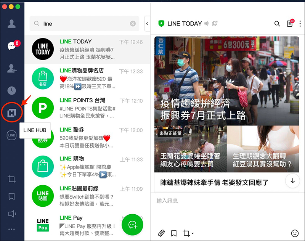Click the 來點正能量 tag label

tap(170, 133)
